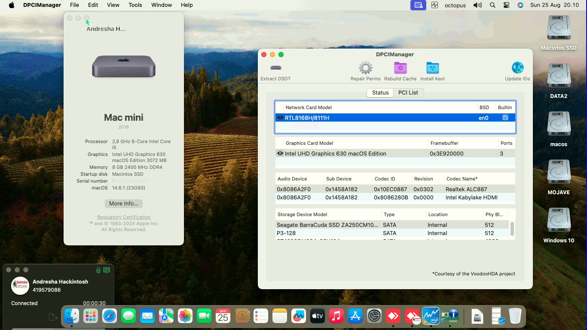This screenshot has height=330, width=587.
Task: Open the Regulatory Certification link
Action: pyautogui.click(x=124, y=217)
